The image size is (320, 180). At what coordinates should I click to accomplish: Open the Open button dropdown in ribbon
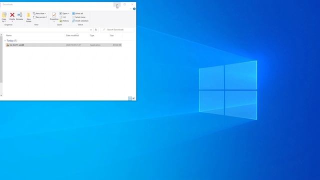64,13
